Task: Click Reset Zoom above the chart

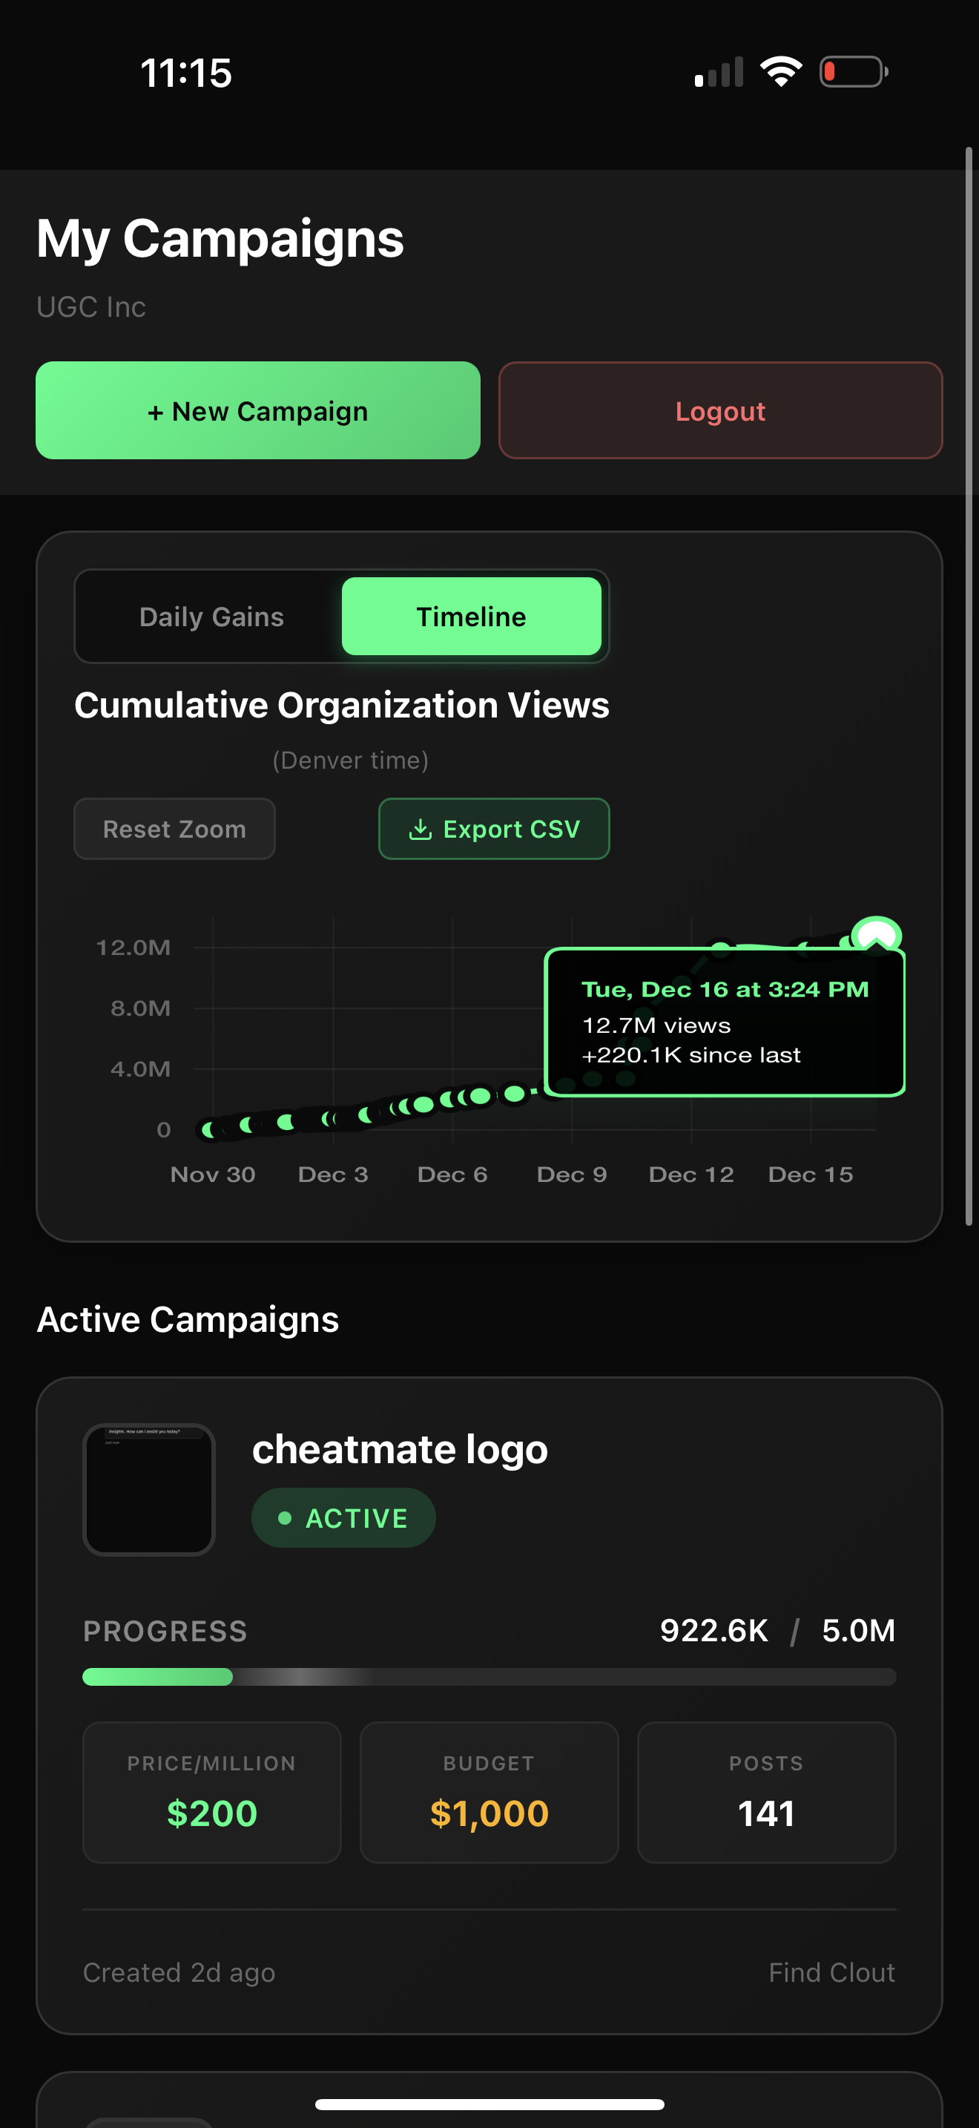Action: click(x=174, y=829)
